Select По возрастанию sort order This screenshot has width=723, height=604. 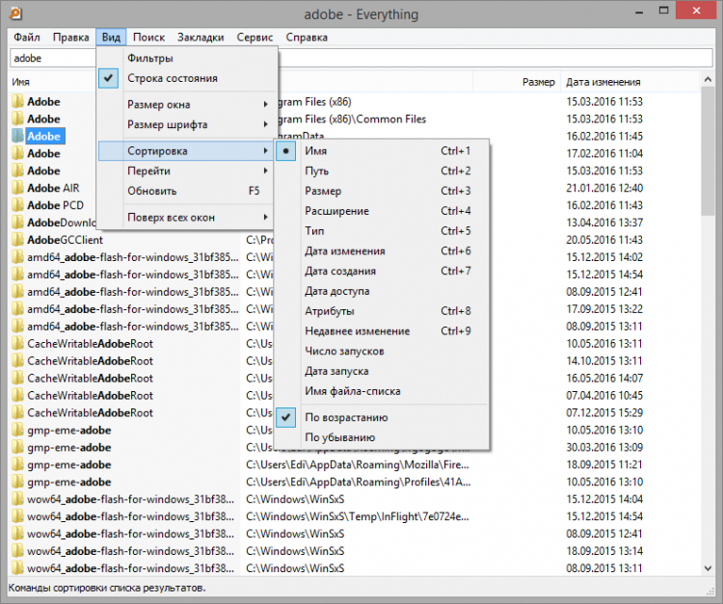383,417
